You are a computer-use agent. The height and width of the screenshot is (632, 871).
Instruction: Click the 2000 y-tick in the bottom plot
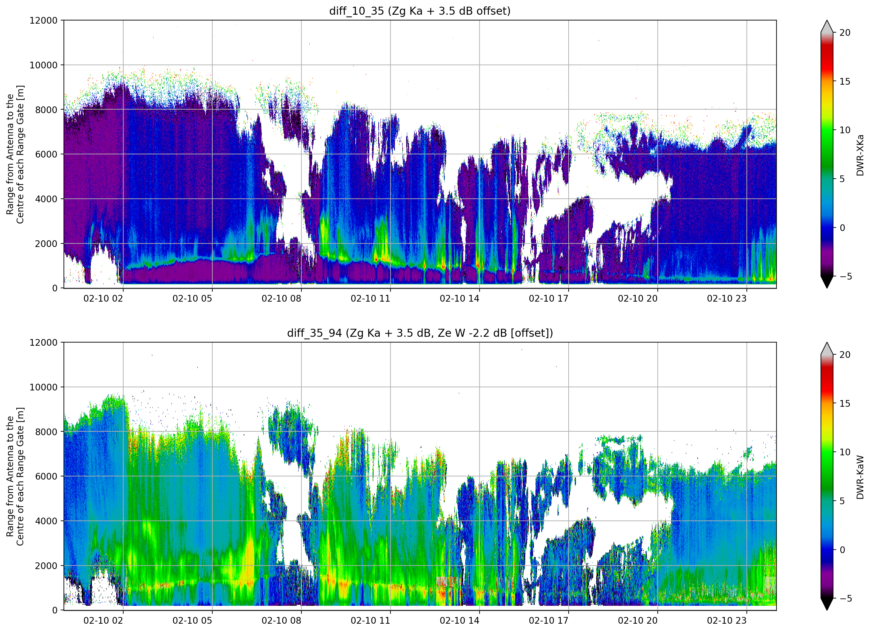coord(46,566)
